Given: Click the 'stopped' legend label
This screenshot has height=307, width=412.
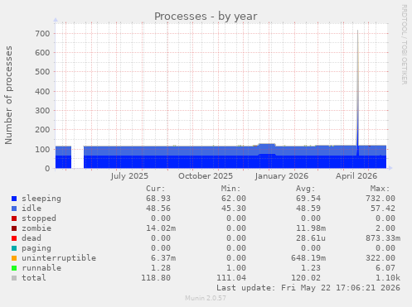Looking at the screenshot, I should point(39,218).
